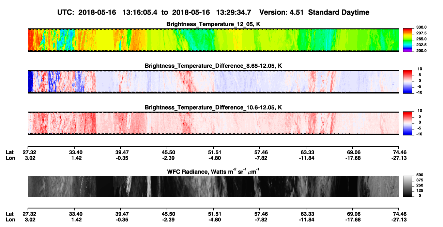The image size is (443, 227).
Task: Click the red-blue colorbar beside the 8.65-12.05 panel
Action: point(408,82)
